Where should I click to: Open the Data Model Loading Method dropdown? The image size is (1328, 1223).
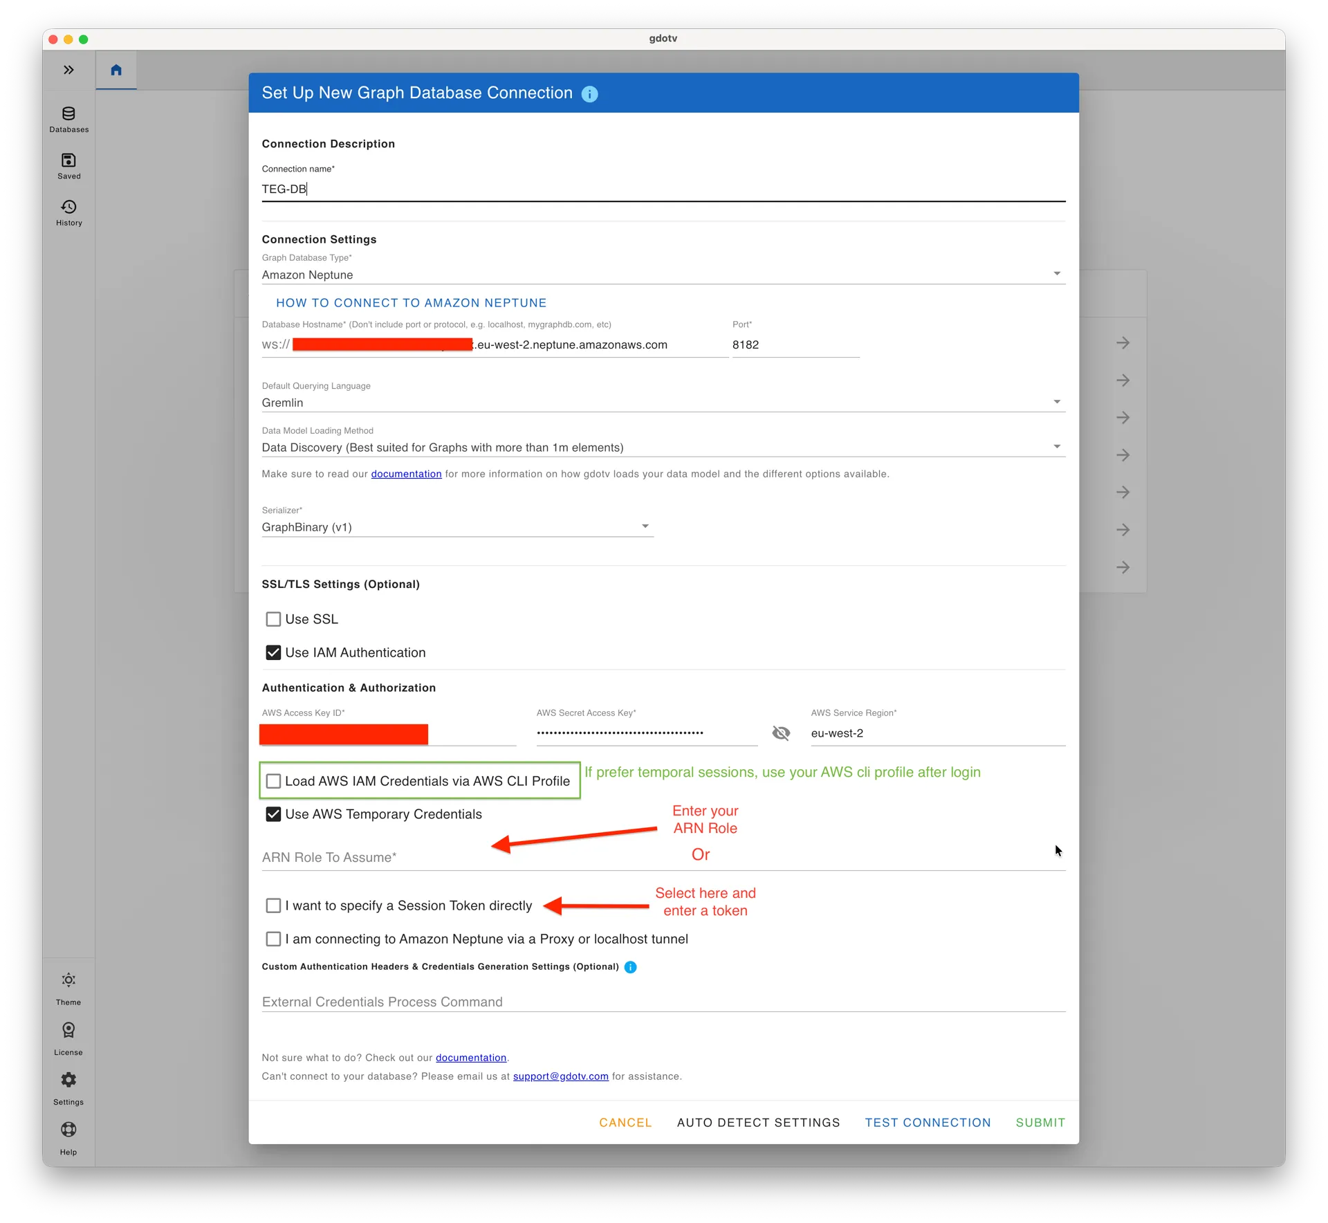[x=663, y=448]
